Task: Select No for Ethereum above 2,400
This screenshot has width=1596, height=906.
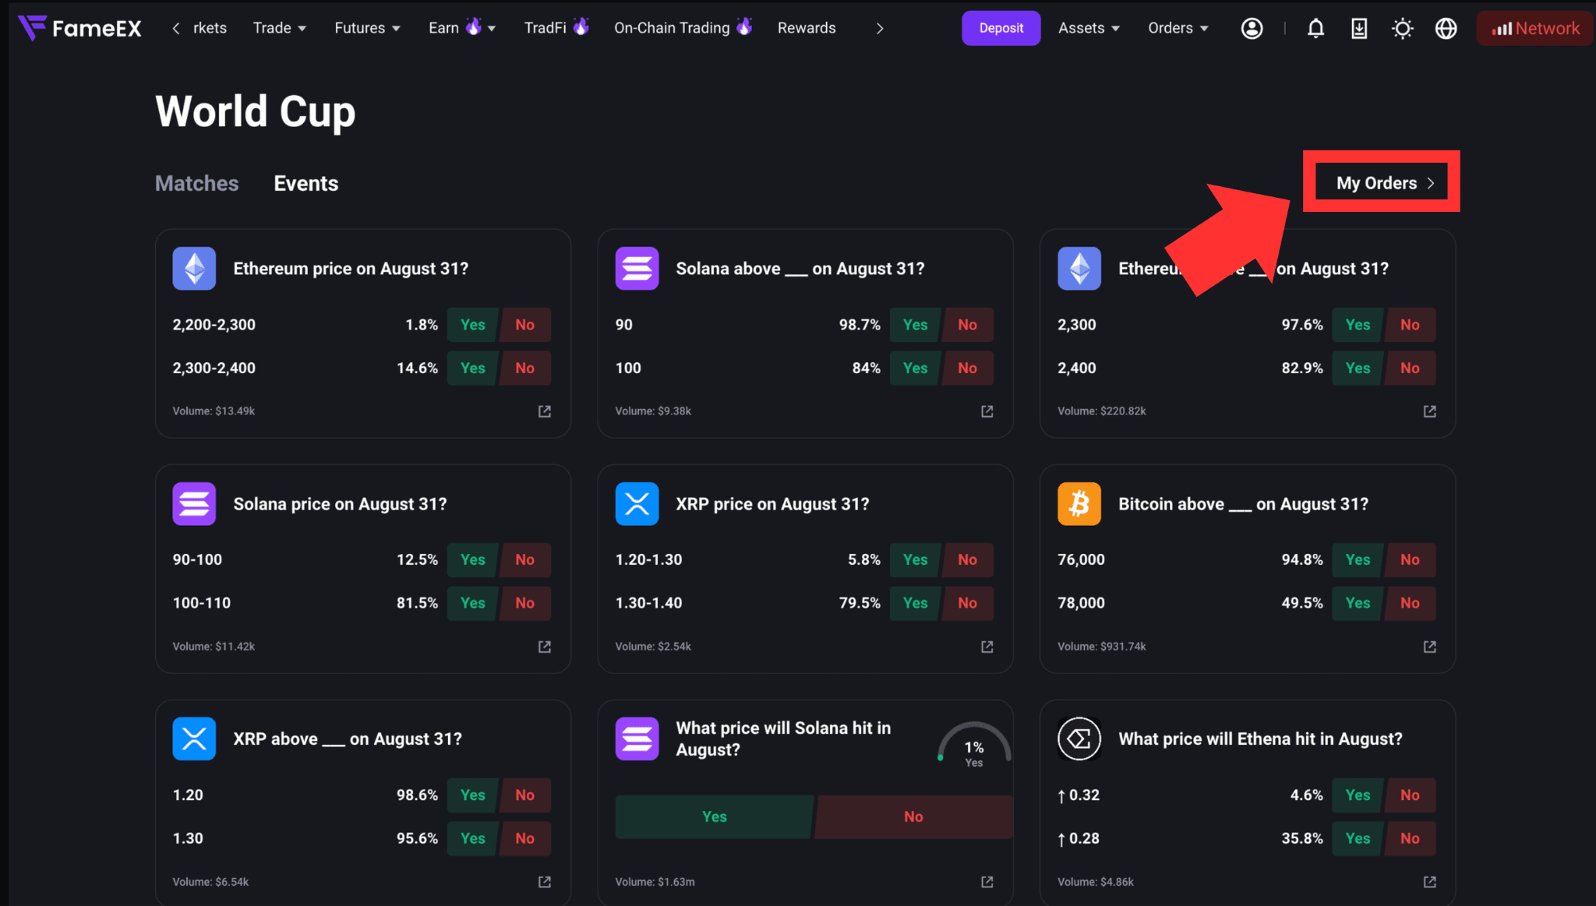Action: tap(1411, 368)
